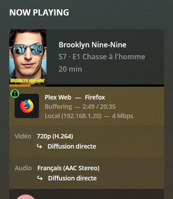Image resolution: width=173 pixels, height=199 pixels.
Task: Click the Français (AAC Stereo) audio value
Action: pos(68,168)
